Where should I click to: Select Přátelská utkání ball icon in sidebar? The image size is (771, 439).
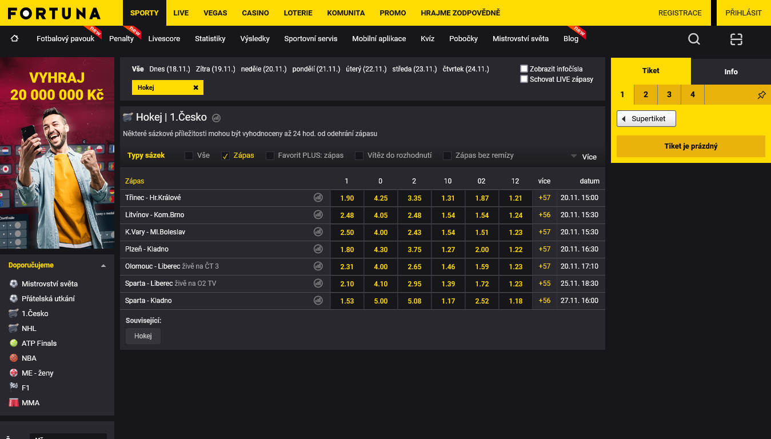coord(14,298)
